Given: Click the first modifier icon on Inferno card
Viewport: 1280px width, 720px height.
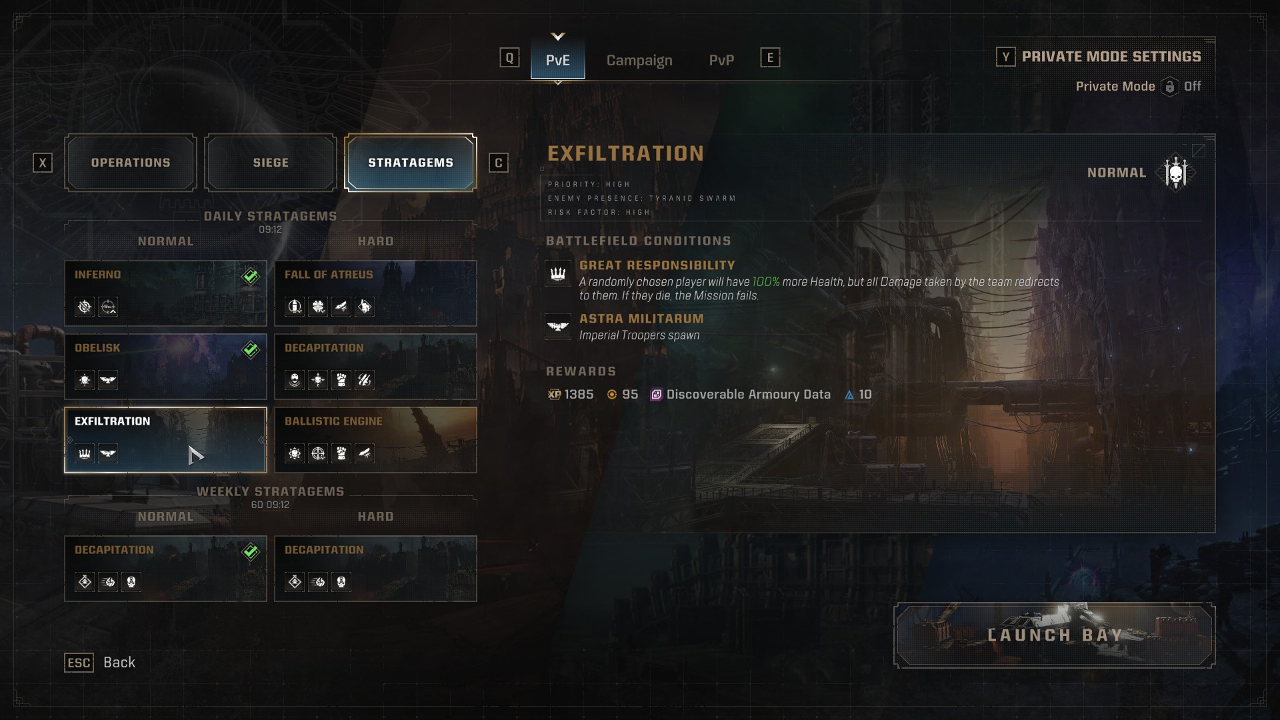Looking at the screenshot, I should tap(85, 307).
